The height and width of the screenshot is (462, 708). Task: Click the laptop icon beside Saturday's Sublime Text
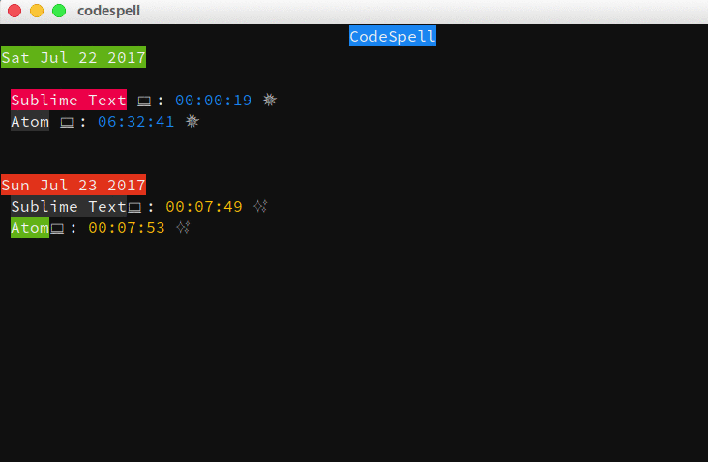pyautogui.click(x=144, y=101)
